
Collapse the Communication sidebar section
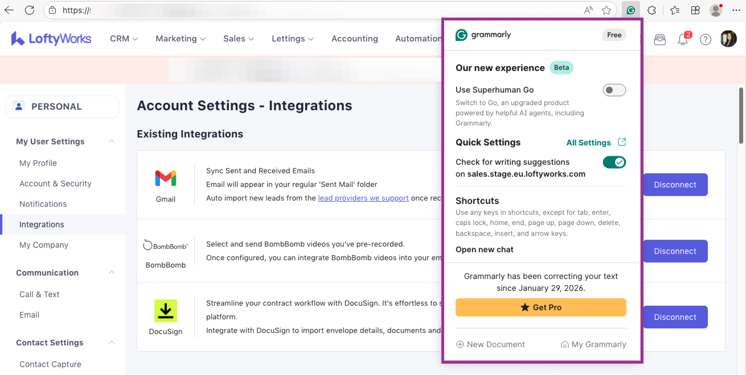(x=112, y=272)
